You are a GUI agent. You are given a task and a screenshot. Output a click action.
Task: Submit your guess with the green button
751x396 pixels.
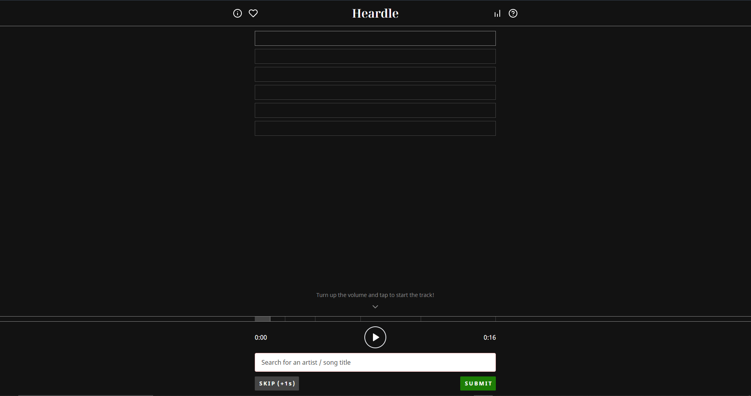coord(477,383)
